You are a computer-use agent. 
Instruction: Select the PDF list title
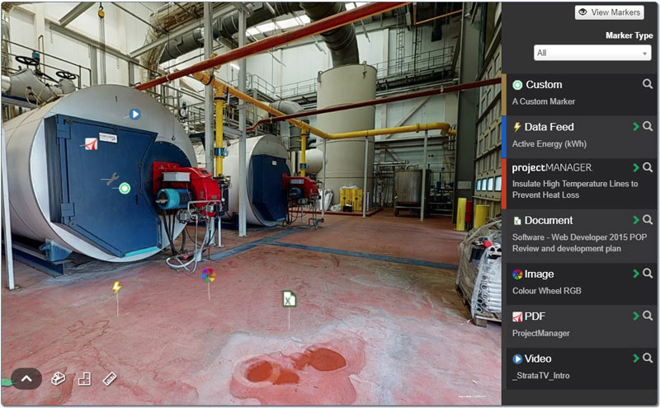point(535,317)
